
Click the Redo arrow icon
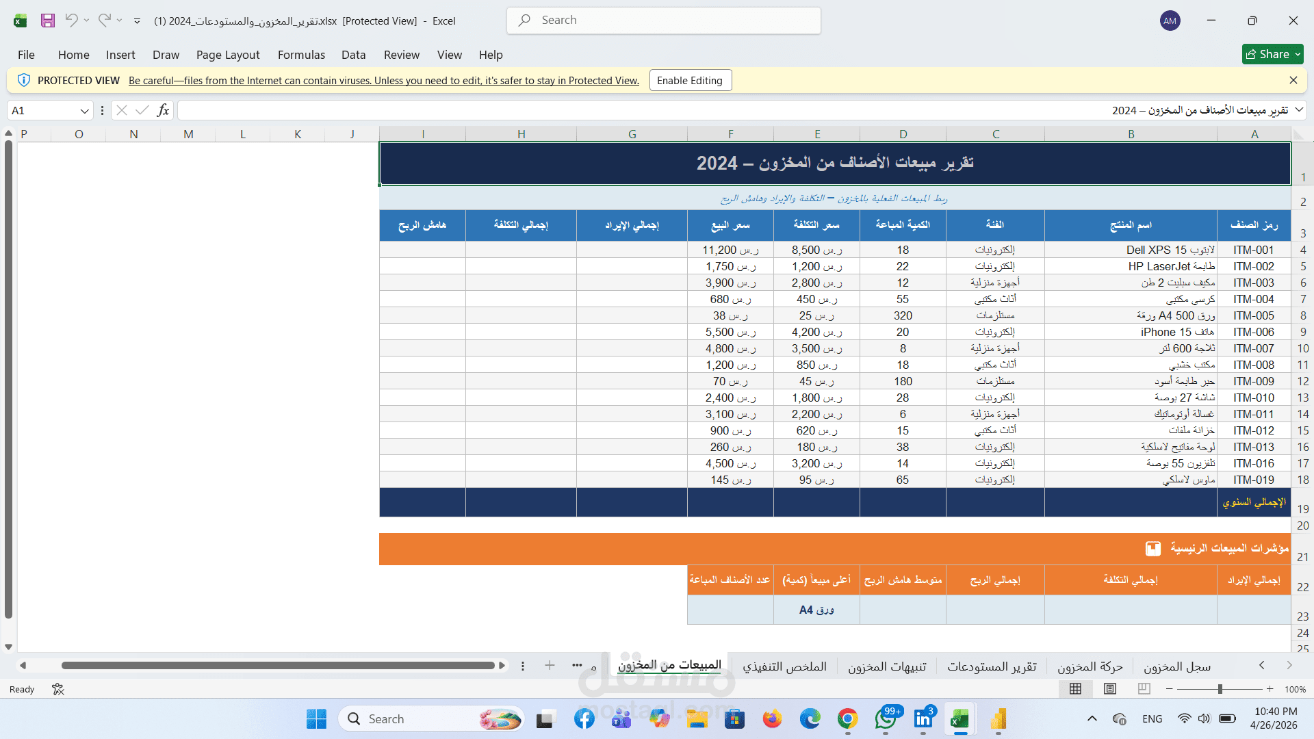point(104,21)
